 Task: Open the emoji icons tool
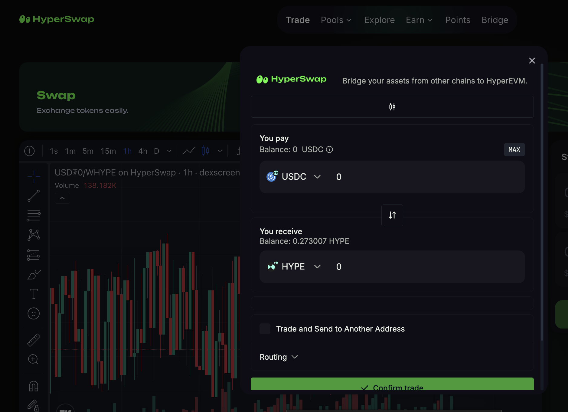tap(34, 313)
